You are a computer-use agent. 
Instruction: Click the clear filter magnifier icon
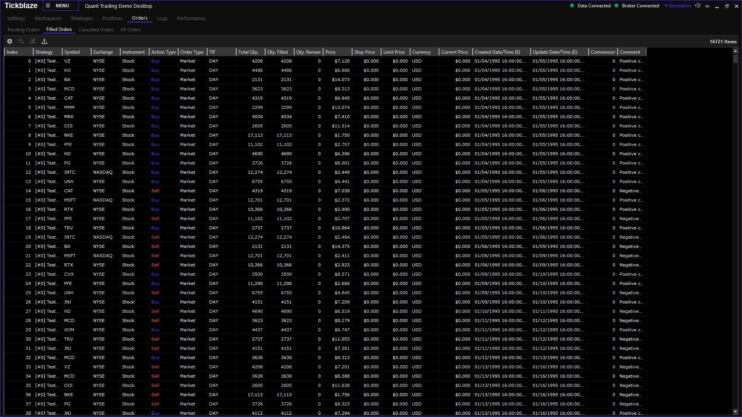tap(33, 41)
